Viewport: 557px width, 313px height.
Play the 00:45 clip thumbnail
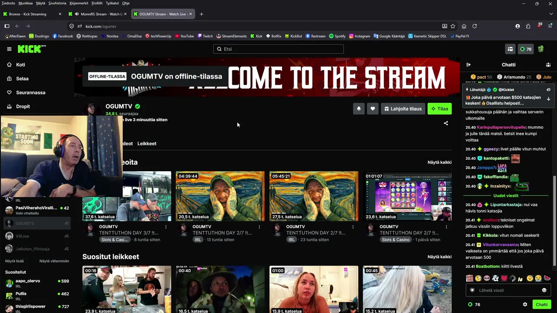407,290
